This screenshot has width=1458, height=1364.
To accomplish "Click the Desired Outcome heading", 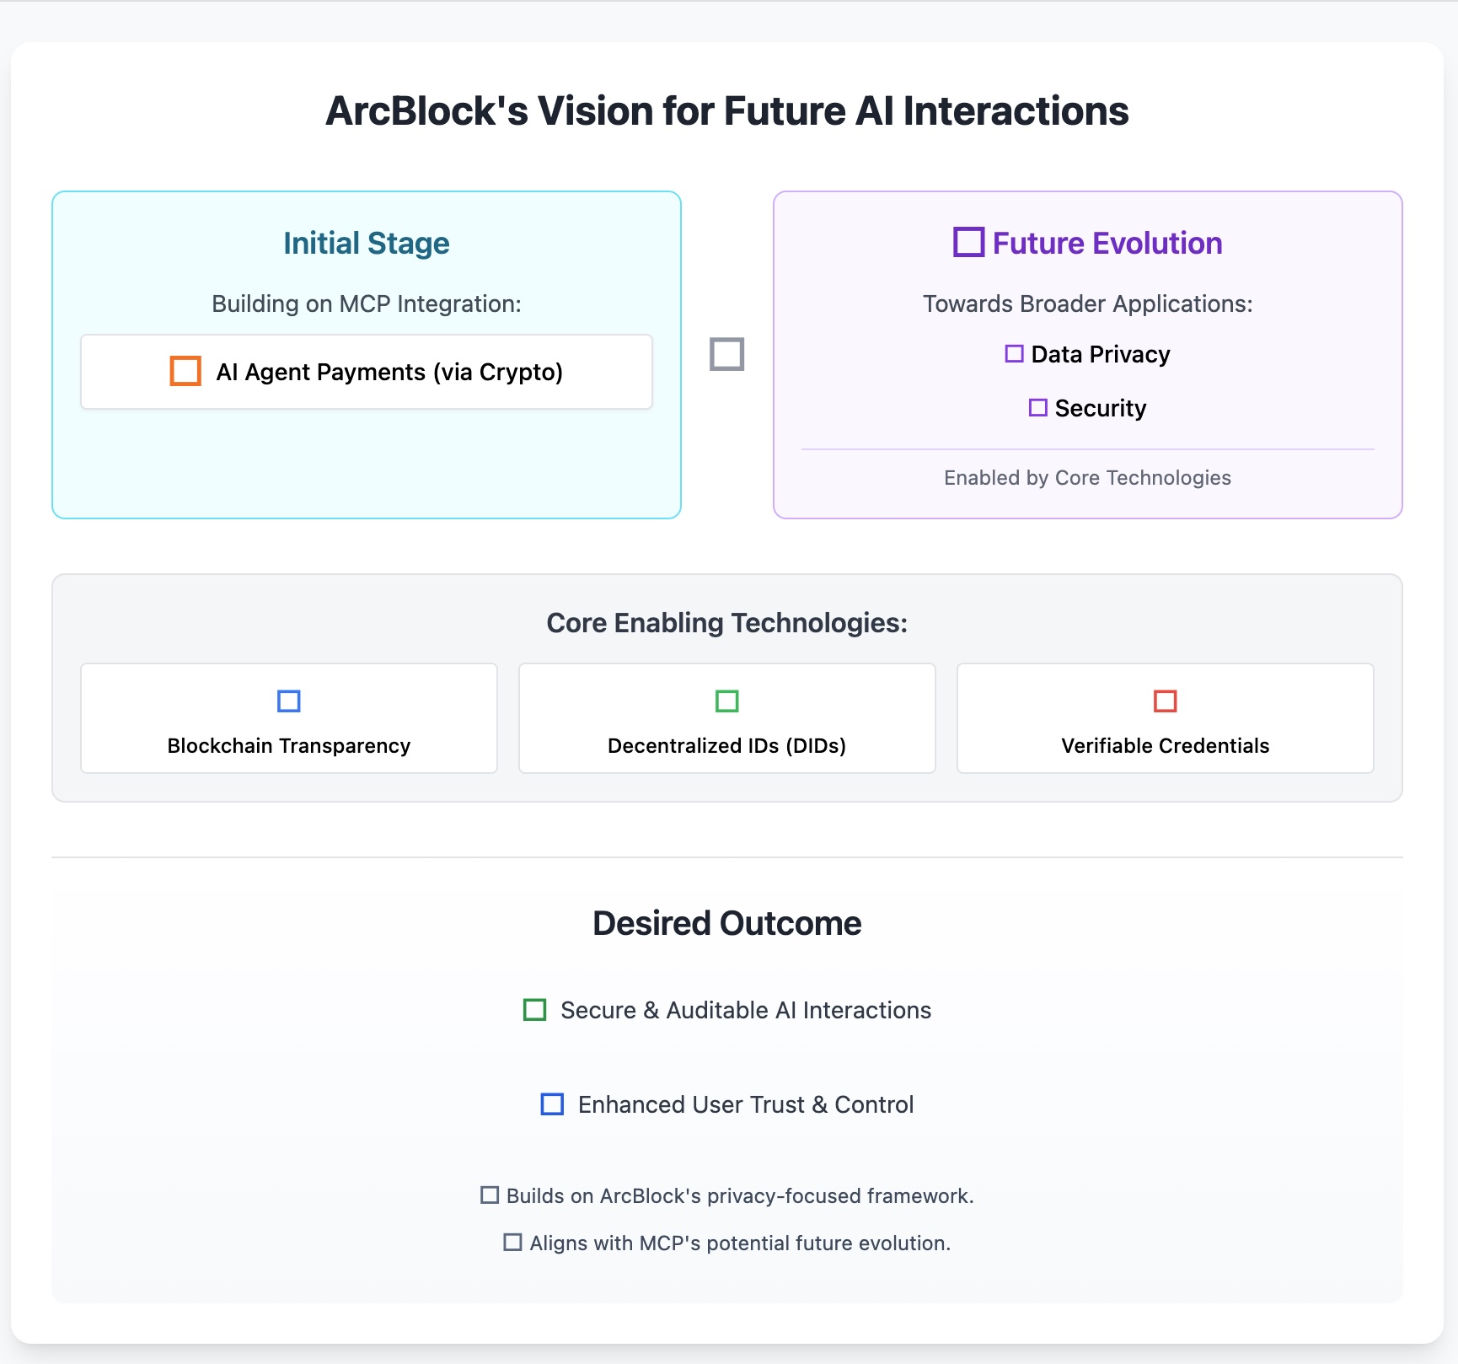I will tap(726, 924).
